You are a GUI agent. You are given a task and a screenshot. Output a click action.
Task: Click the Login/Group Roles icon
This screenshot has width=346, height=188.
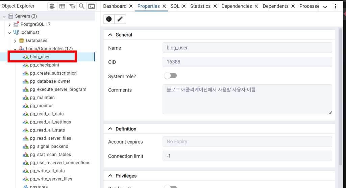click(x=21, y=49)
